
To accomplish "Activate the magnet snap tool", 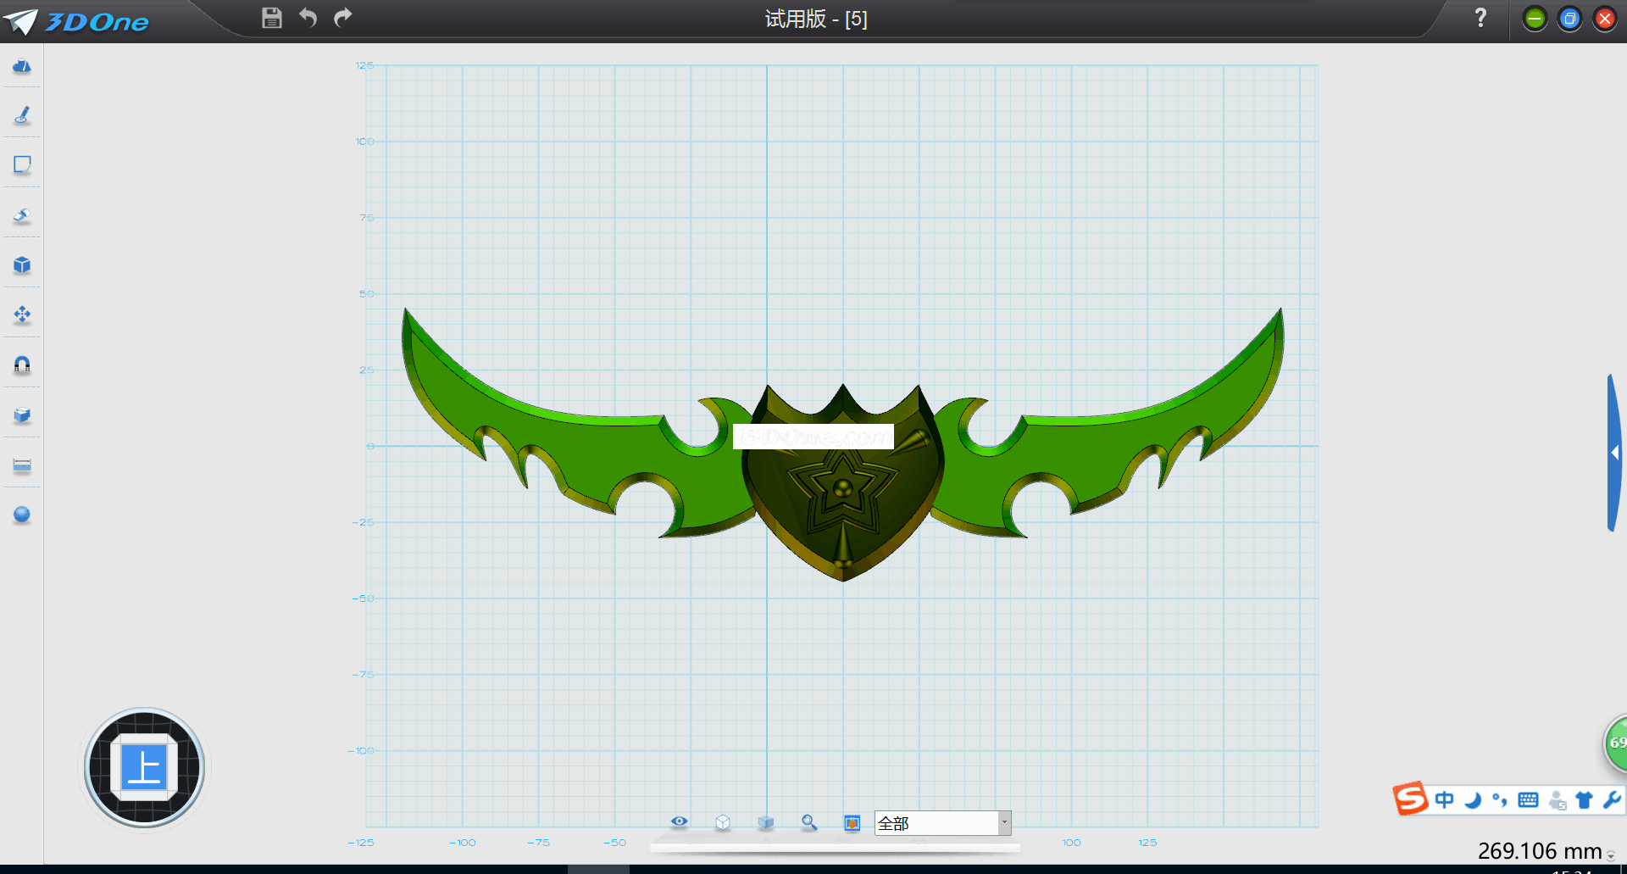I will click(22, 365).
